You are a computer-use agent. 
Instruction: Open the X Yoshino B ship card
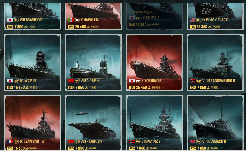click(154, 63)
